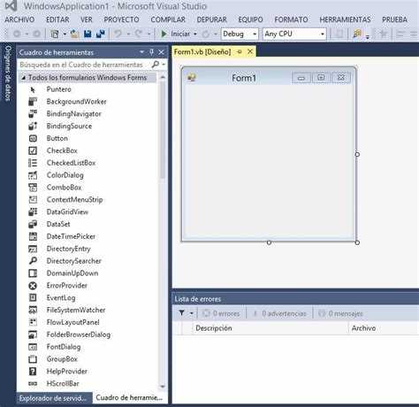Select the HScrollBar control icon

[x=33, y=384]
